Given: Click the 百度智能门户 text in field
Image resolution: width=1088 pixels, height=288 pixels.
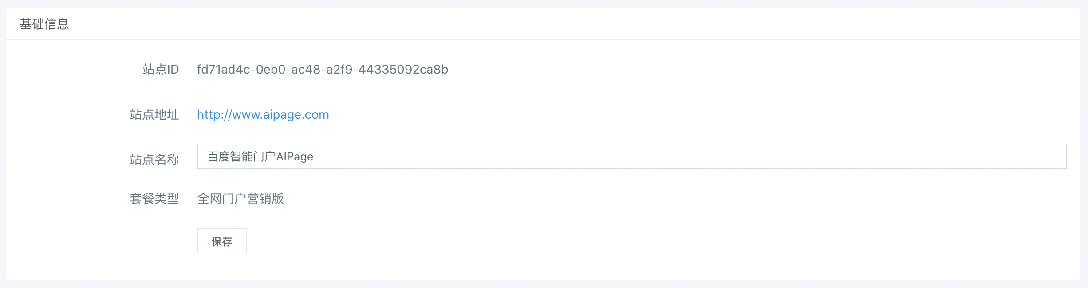Looking at the screenshot, I should [x=241, y=156].
